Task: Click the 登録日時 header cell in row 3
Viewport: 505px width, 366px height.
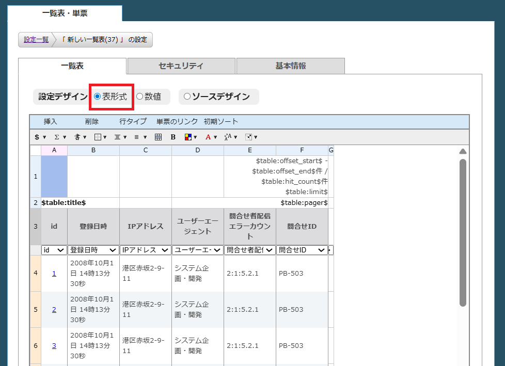Action: point(93,226)
